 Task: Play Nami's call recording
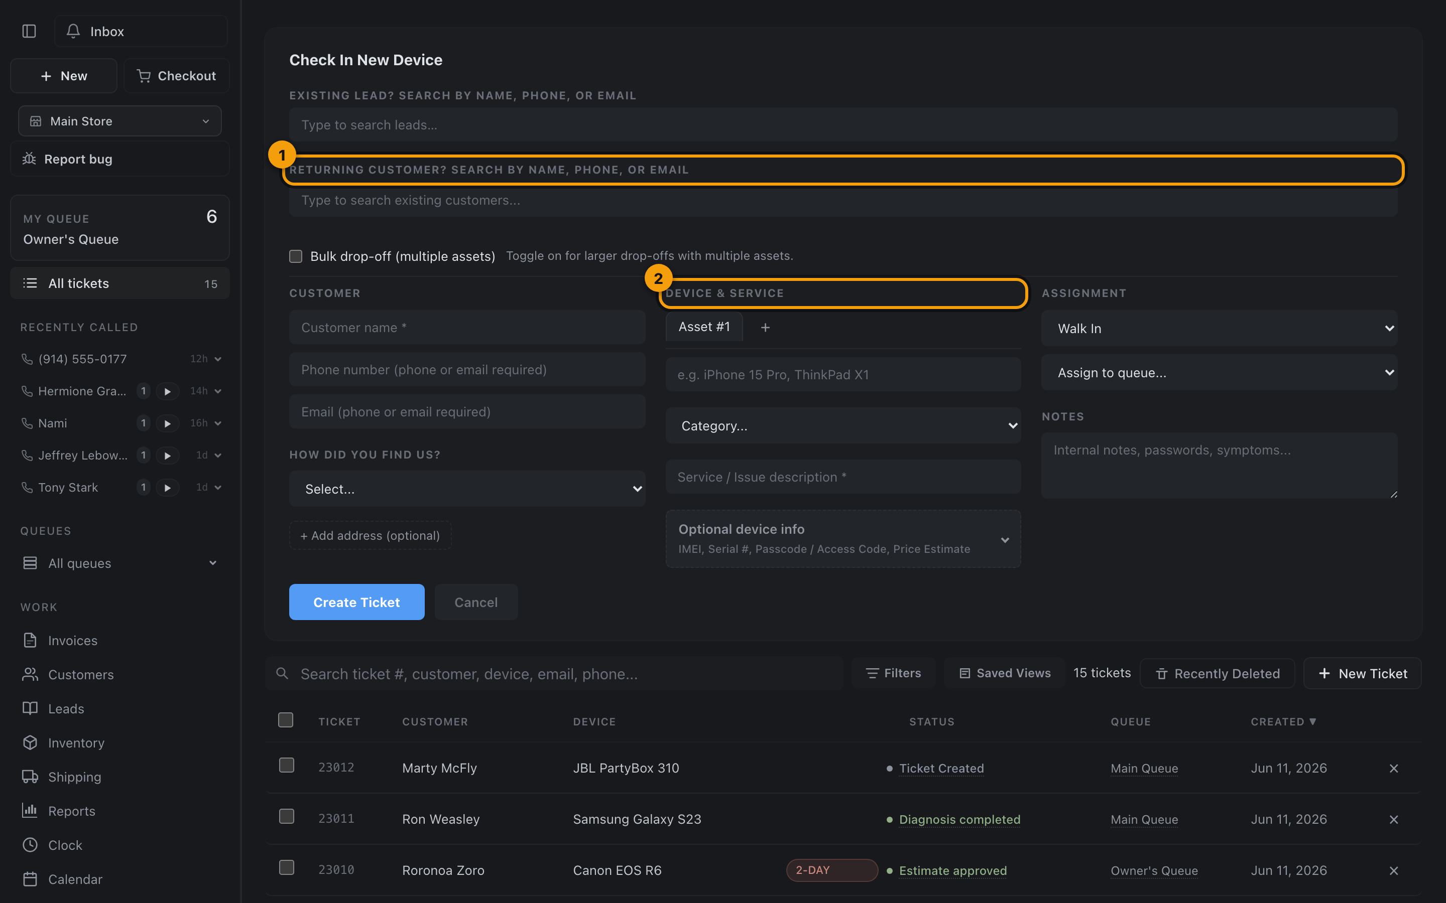(167, 423)
